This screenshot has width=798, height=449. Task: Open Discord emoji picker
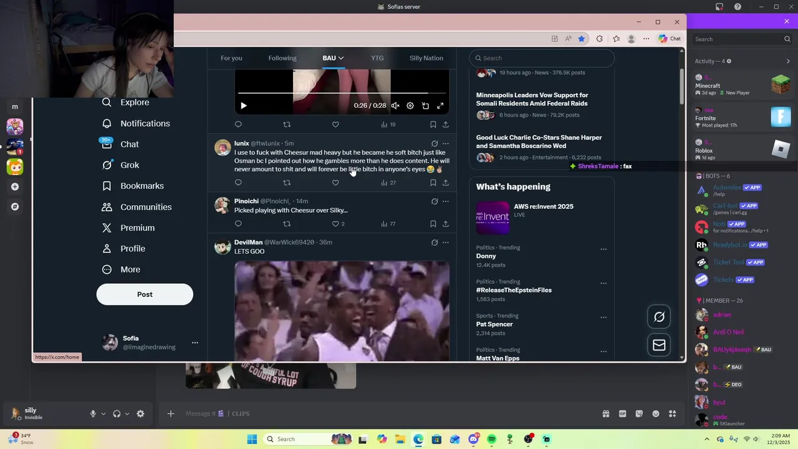click(656, 413)
